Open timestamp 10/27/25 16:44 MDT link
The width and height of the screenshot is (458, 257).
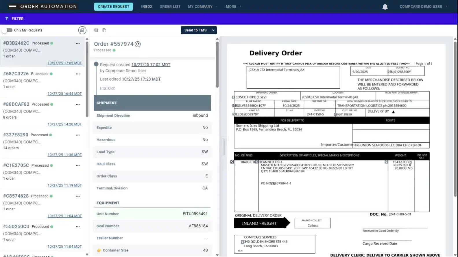(64, 94)
